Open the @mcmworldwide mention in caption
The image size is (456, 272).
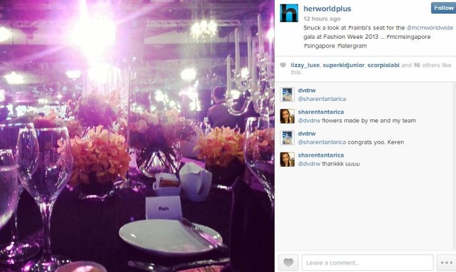(x=430, y=28)
